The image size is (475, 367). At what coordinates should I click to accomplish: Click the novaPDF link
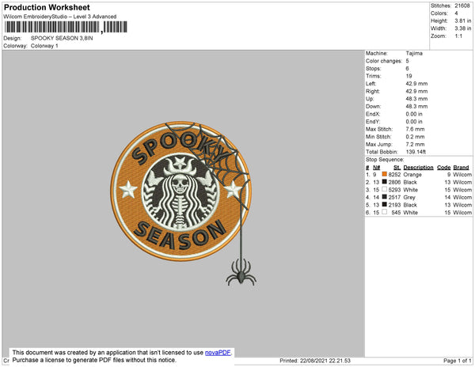point(218,353)
